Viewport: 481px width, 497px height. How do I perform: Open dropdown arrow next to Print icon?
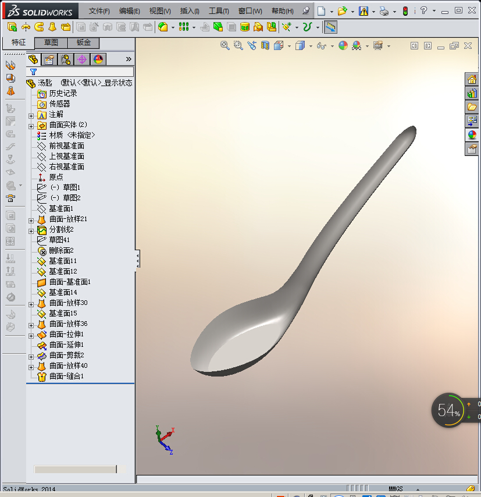coord(394,12)
